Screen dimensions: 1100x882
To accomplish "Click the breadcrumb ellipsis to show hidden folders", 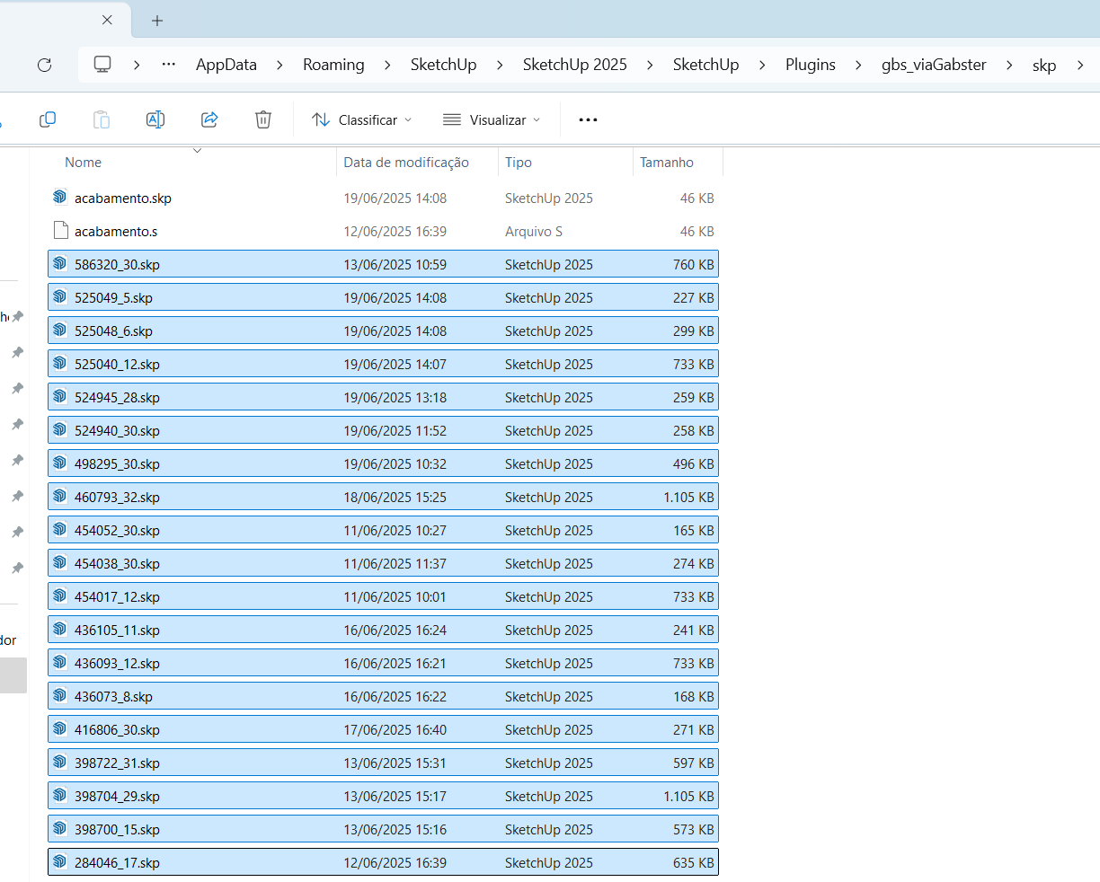I will pyautogui.click(x=169, y=65).
